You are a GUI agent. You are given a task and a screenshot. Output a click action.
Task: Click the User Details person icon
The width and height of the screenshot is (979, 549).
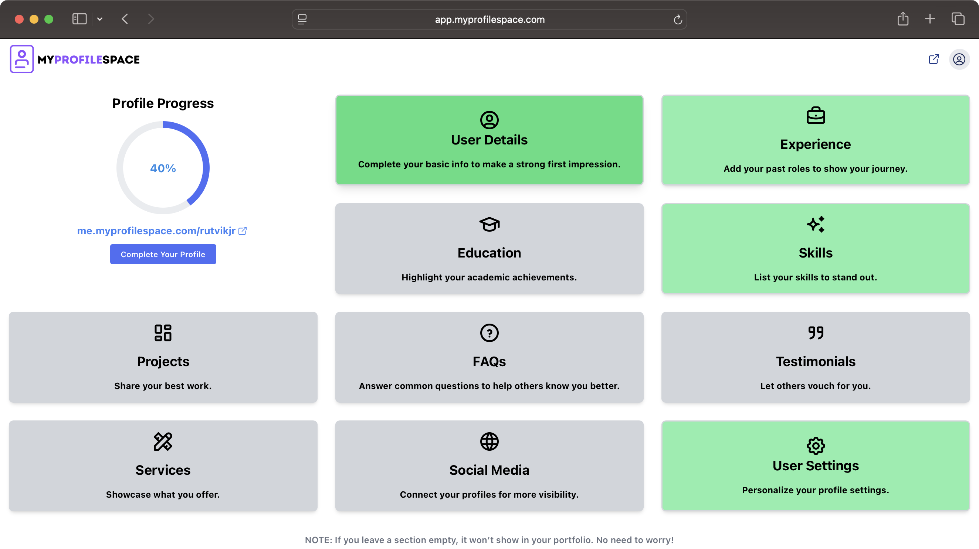(489, 120)
